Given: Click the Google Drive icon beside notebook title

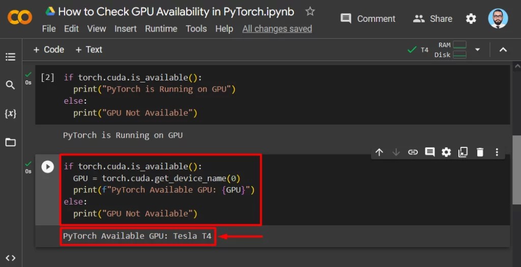Looking at the screenshot, I should coord(50,12).
